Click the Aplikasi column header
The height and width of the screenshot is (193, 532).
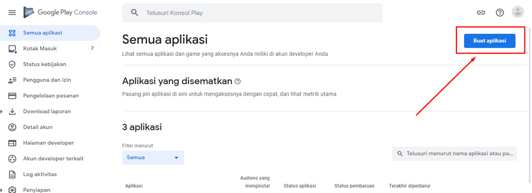point(134,186)
